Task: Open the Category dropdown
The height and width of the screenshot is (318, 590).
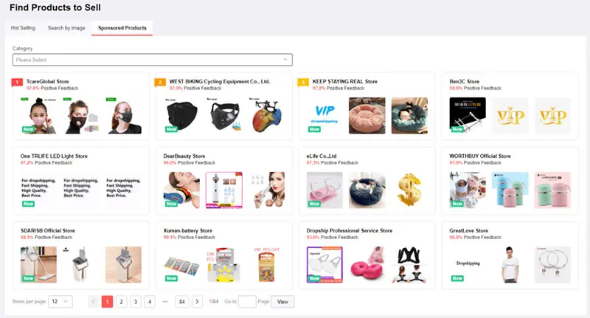Action: coord(153,60)
